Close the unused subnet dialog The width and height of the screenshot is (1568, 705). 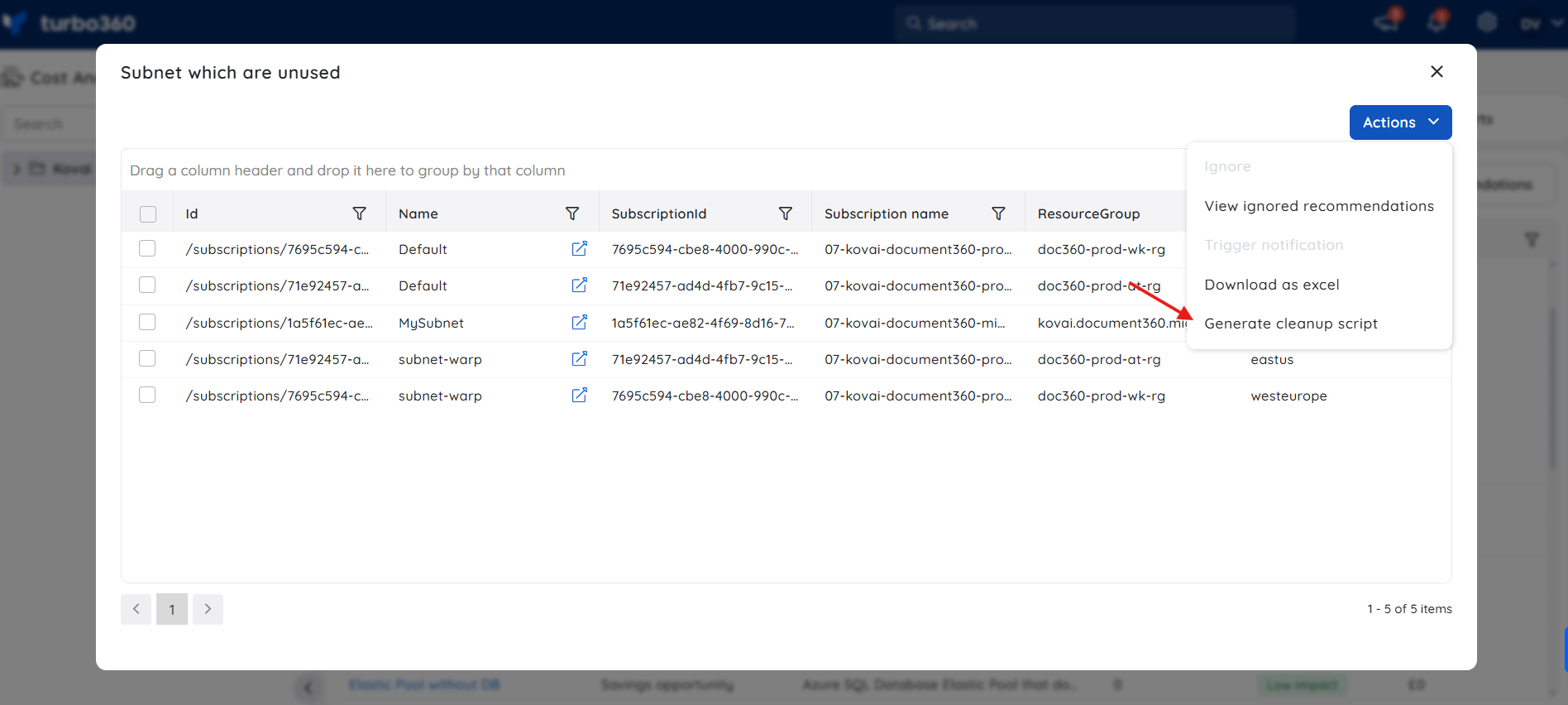click(1437, 72)
